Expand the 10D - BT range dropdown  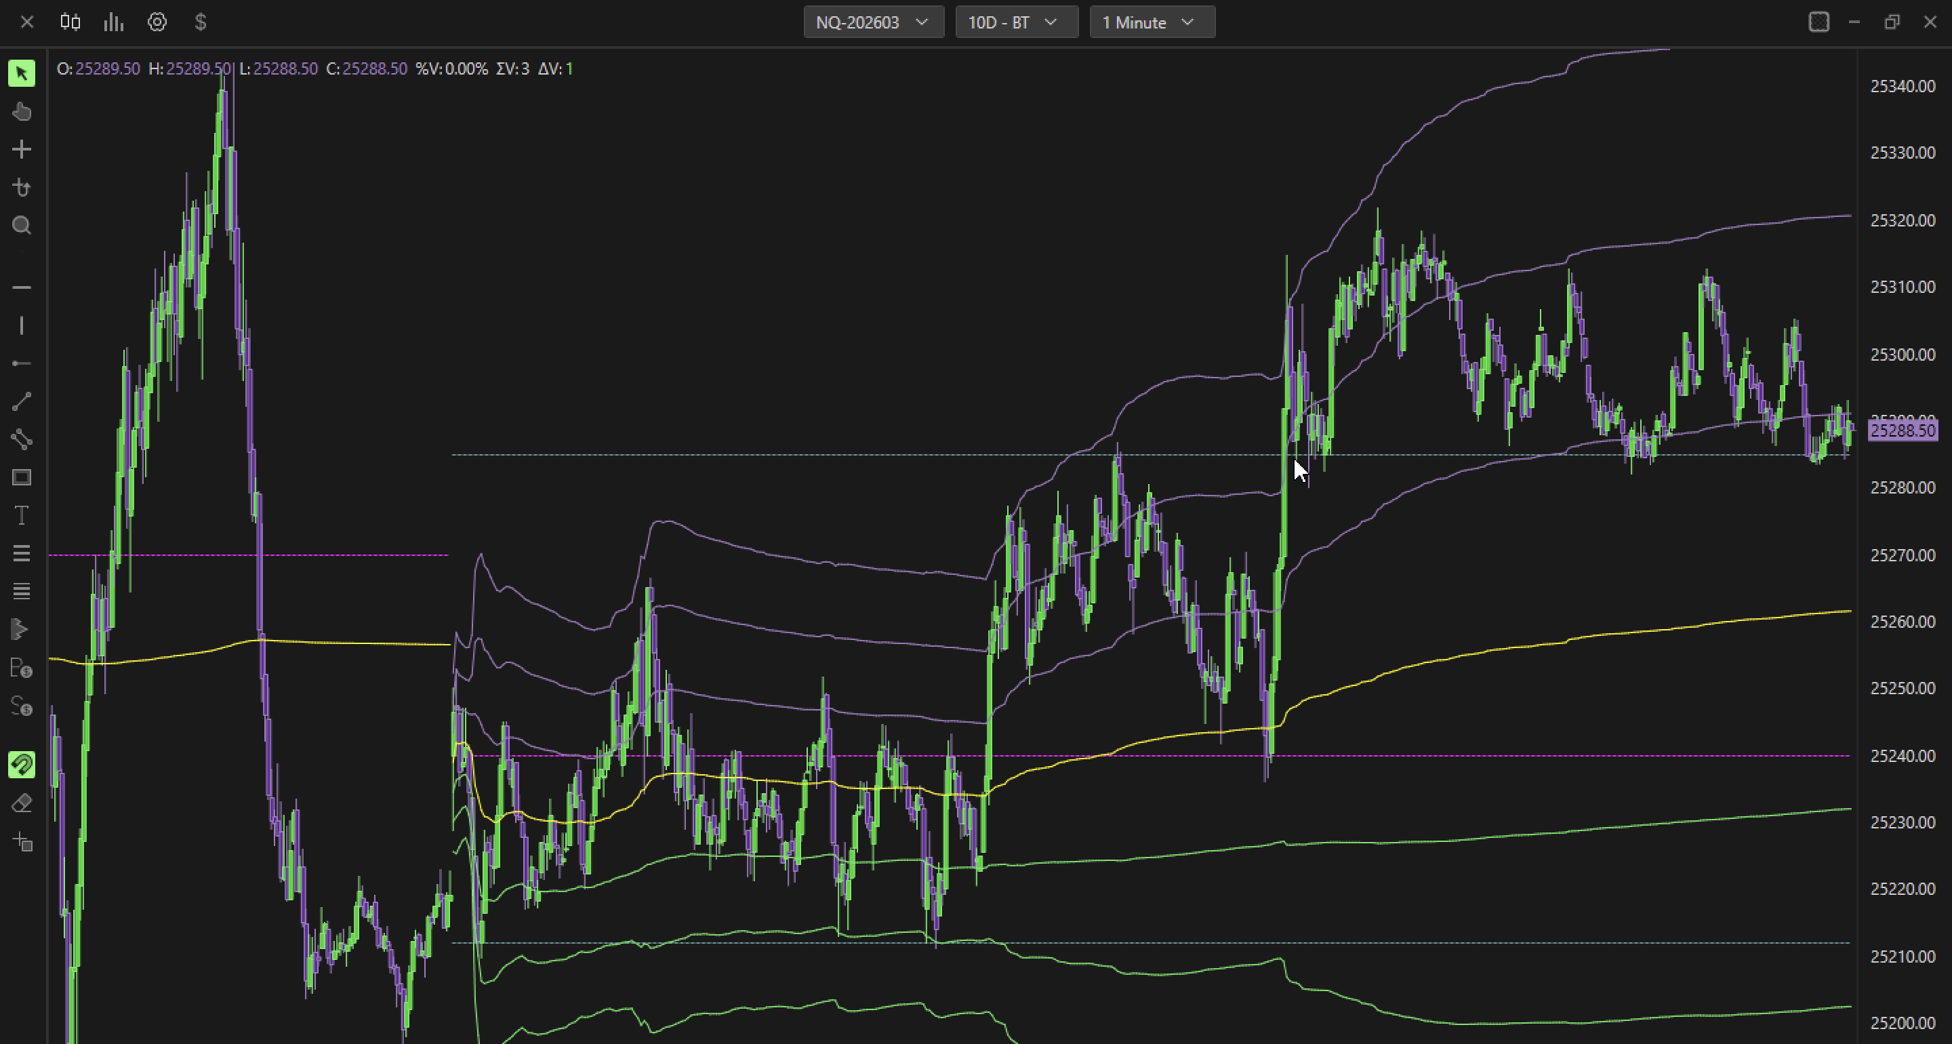click(1016, 22)
